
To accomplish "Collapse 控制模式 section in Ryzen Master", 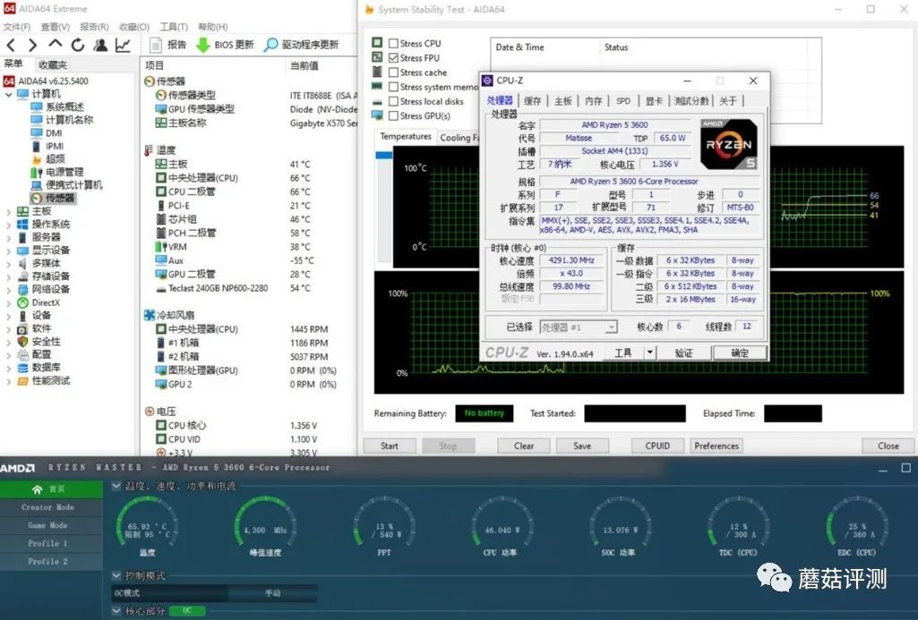I will [116, 575].
